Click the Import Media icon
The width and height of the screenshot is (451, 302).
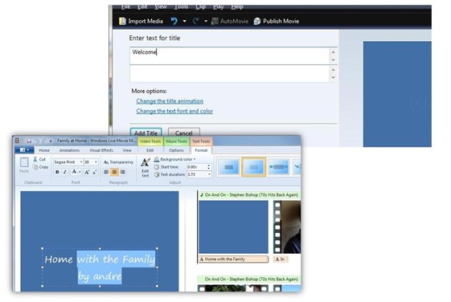[122, 21]
